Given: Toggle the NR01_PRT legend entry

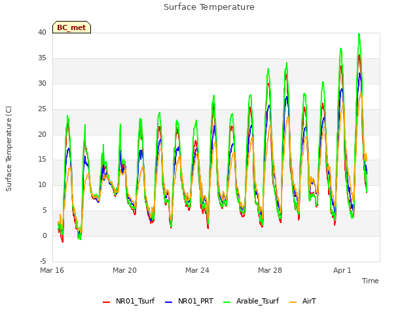Looking at the screenshot, I should click(x=189, y=301).
